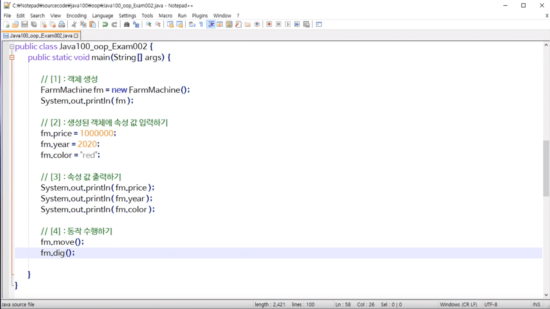550x309 pixels.
Task: Collapse the class fold marker on line one
Action: pyautogui.click(x=12, y=47)
